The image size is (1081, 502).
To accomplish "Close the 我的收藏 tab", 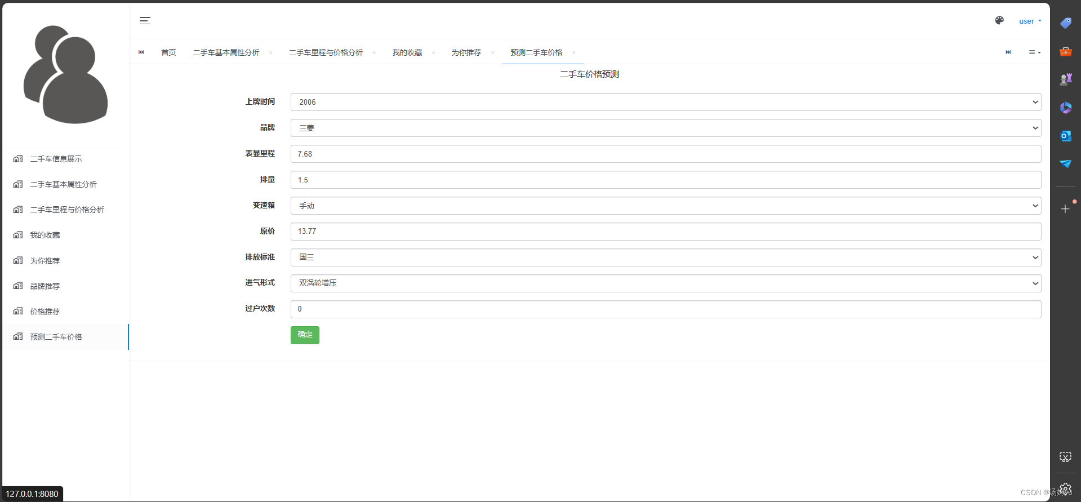I will pyautogui.click(x=433, y=53).
